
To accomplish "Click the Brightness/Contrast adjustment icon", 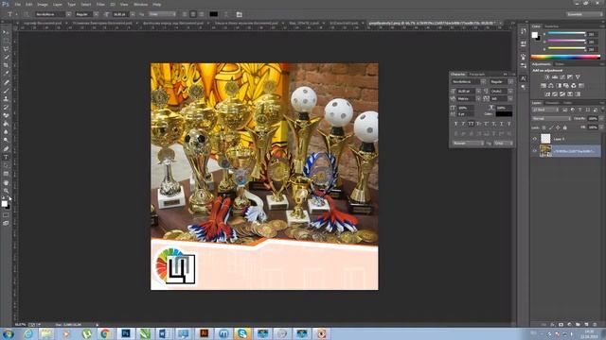I will tap(547, 77).
